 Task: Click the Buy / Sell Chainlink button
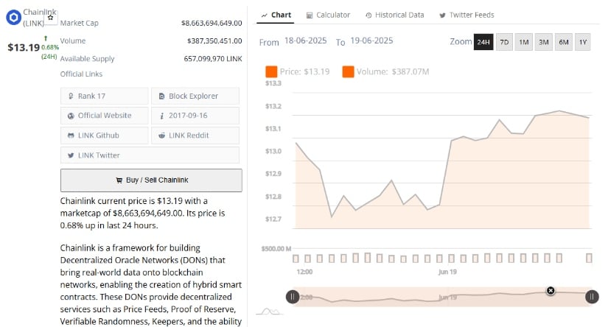pyautogui.click(x=151, y=180)
